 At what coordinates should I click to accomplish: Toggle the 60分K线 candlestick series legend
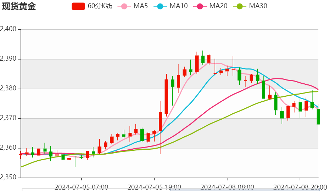pyautogui.click(x=92, y=6)
